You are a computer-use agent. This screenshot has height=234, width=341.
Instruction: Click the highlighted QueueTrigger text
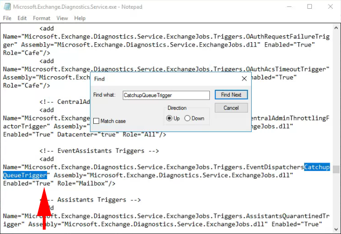[25, 175]
